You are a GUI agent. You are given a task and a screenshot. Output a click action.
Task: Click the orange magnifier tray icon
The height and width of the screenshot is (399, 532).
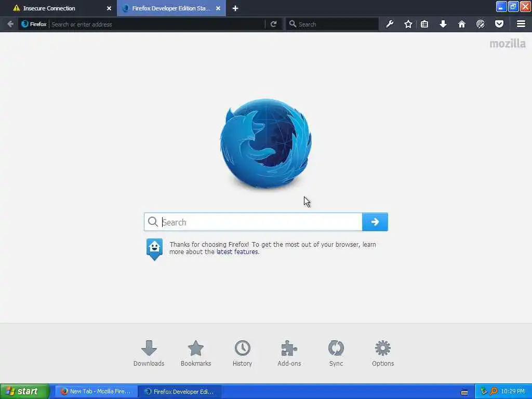click(x=494, y=391)
